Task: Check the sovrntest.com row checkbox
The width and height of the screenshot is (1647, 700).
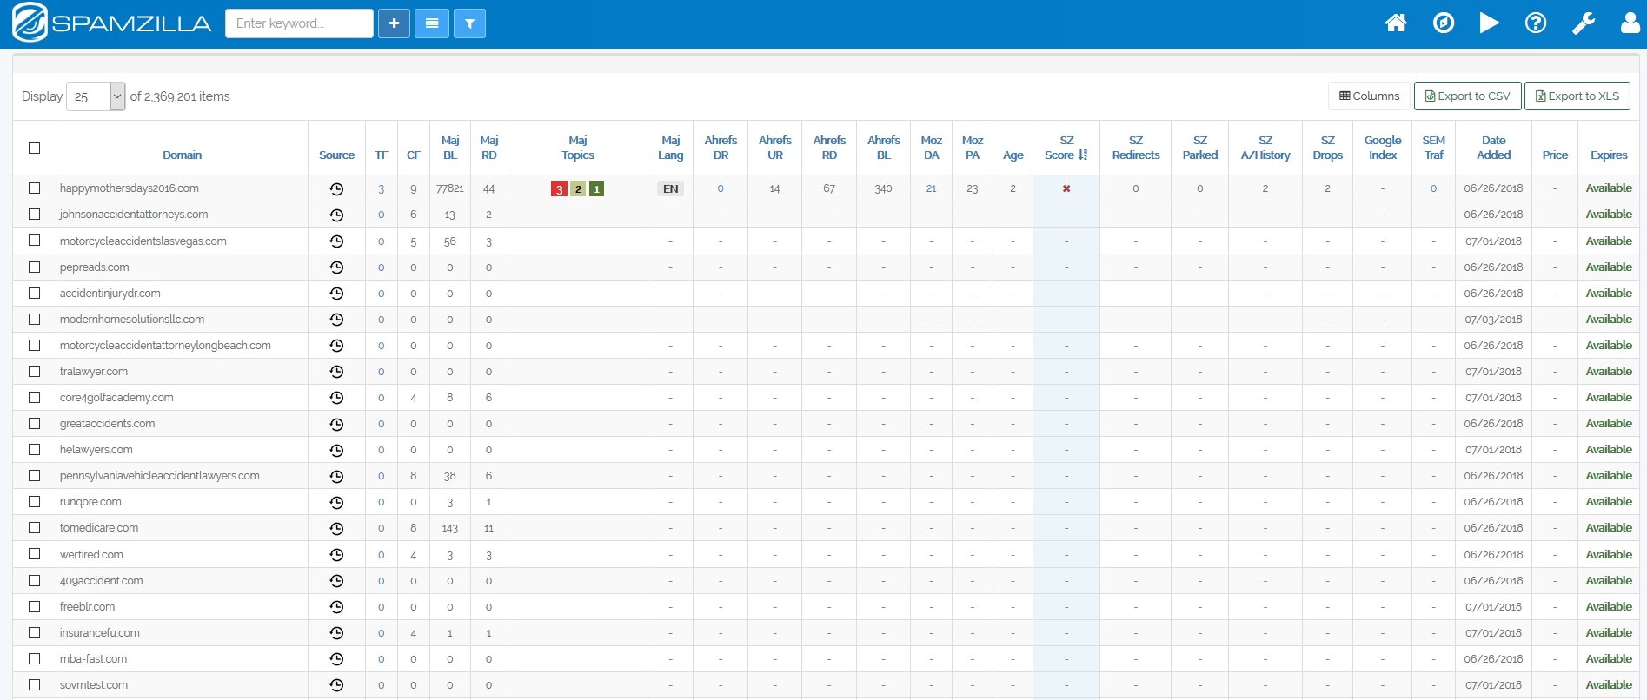Action: tap(35, 684)
